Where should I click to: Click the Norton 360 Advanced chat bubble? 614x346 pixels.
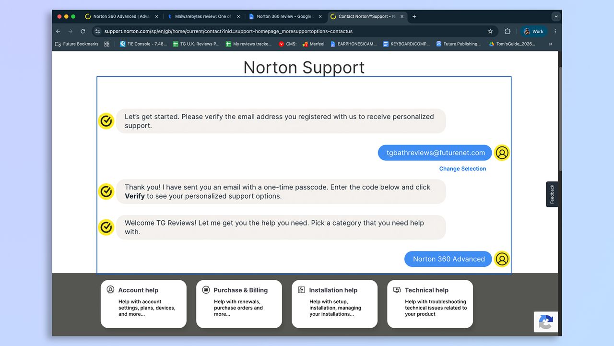[x=448, y=259]
